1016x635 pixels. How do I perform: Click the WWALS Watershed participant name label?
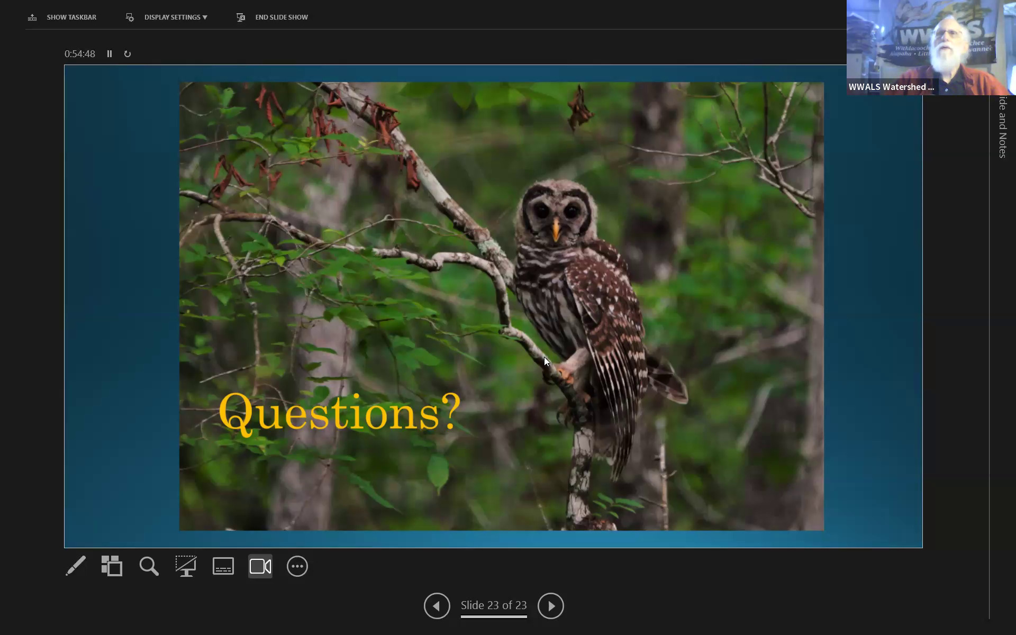[x=892, y=87]
